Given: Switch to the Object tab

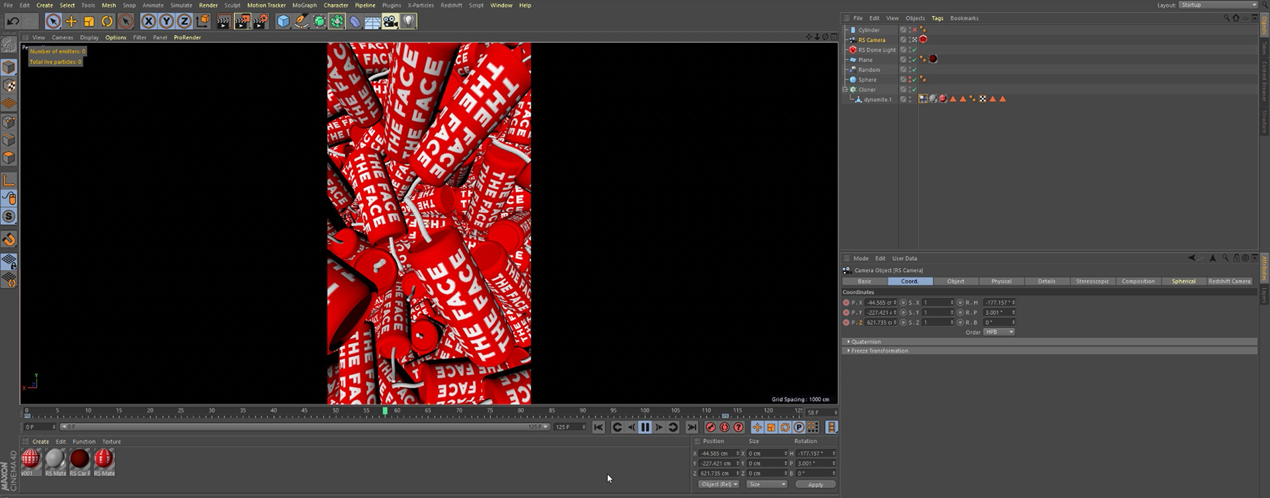Looking at the screenshot, I should point(955,281).
